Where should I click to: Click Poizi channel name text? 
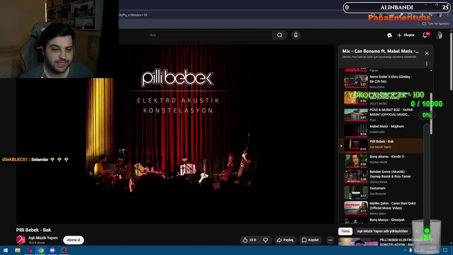pos(373,120)
